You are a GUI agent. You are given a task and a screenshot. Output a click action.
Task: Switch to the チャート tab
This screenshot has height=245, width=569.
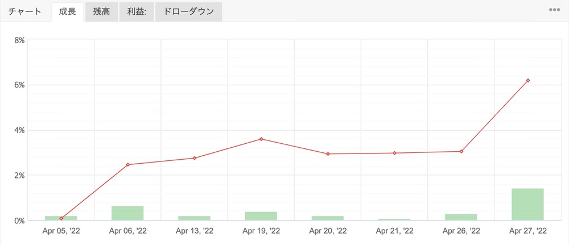pyautogui.click(x=24, y=11)
